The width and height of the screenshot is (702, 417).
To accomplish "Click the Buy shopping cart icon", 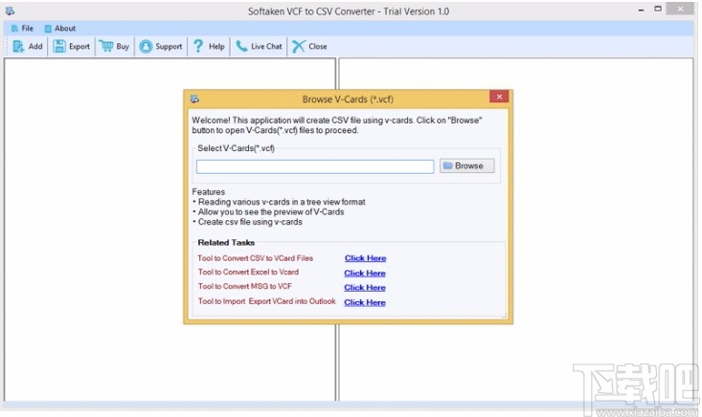I will click(106, 46).
